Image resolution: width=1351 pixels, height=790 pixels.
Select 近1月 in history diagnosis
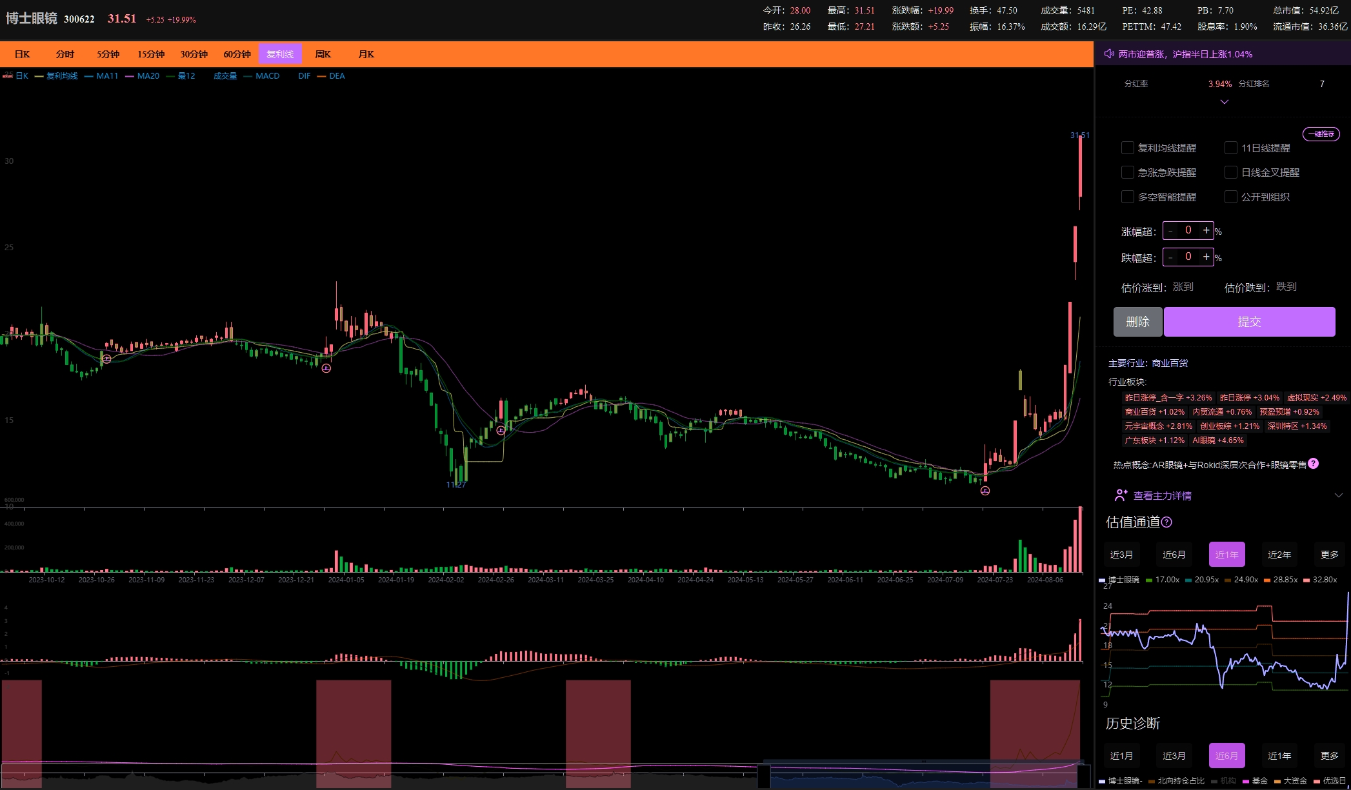click(1121, 756)
